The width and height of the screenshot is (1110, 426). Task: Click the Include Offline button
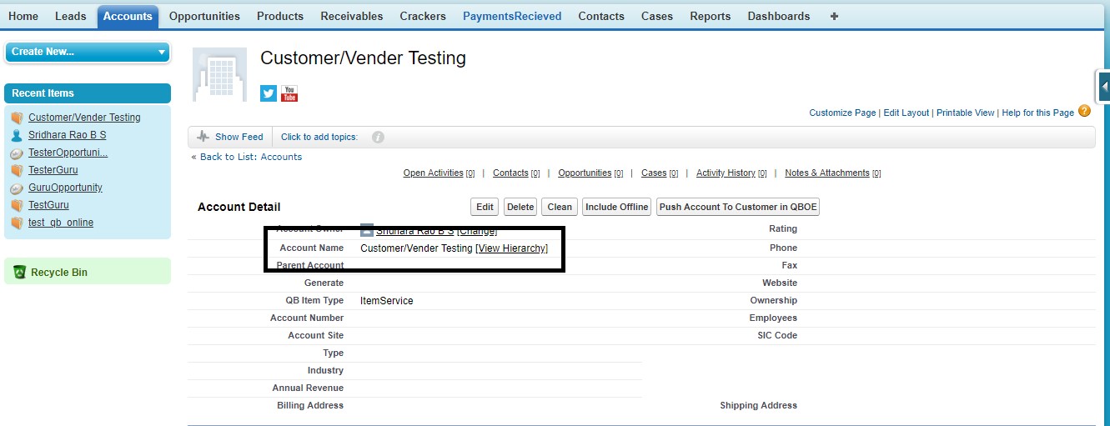click(x=616, y=207)
